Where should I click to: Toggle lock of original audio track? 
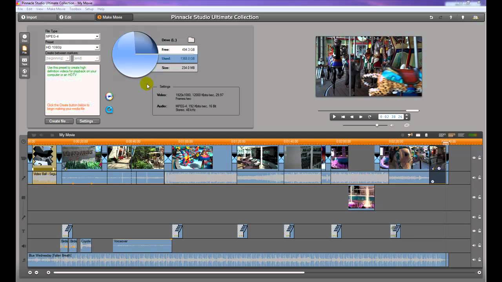tap(479, 177)
